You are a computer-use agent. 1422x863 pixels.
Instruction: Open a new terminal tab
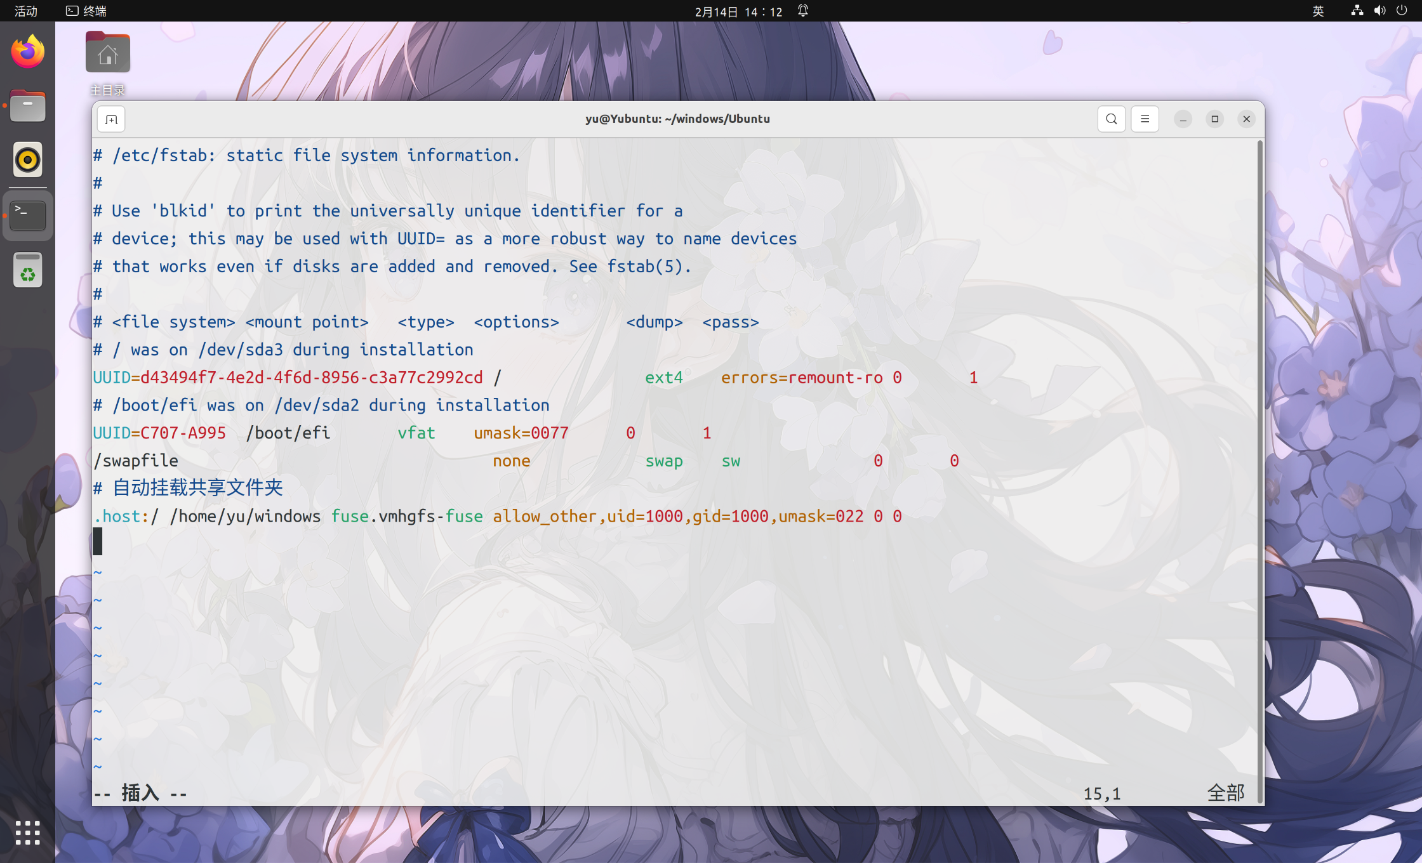pyautogui.click(x=111, y=119)
